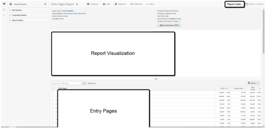Viewport: 266px width, 128px height.
Task: Star the Entry Pages Report as favorite
Action: click(x=77, y=4)
